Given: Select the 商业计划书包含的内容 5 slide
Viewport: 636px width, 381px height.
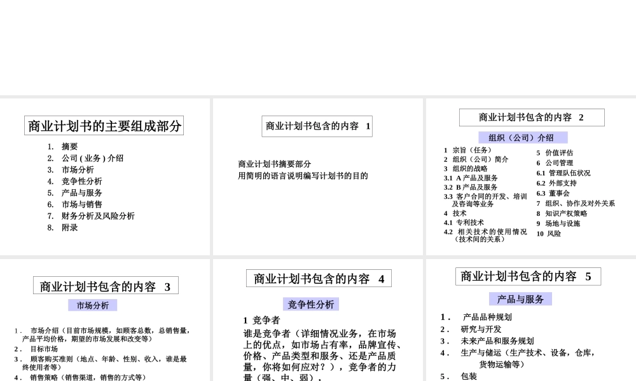Looking at the screenshot, I should point(529,276).
